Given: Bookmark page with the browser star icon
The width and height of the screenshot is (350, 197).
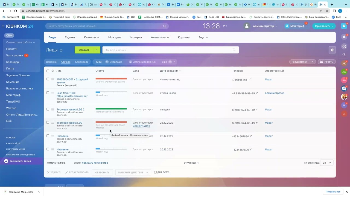Looking at the screenshot, I should click(x=327, y=11).
